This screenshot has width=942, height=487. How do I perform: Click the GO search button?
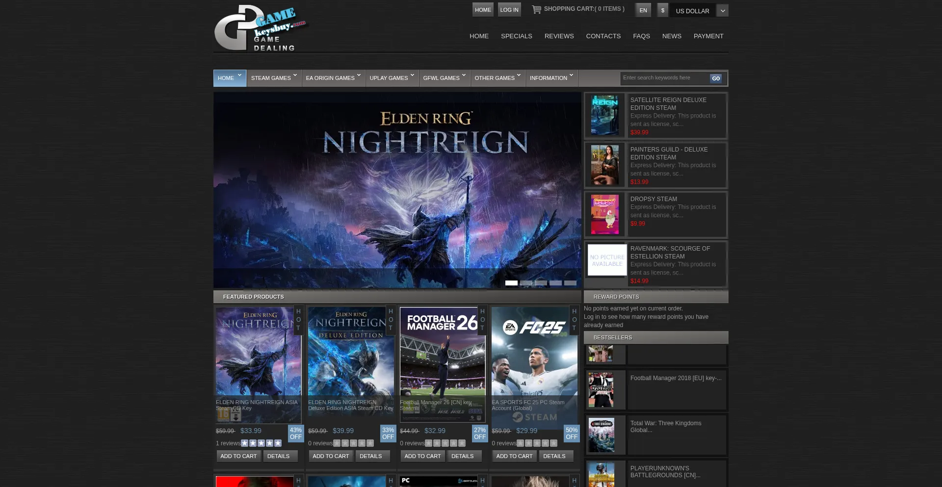coord(716,78)
